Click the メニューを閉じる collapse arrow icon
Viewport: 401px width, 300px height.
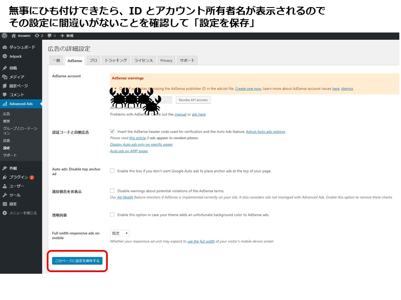(x=5, y=213)
